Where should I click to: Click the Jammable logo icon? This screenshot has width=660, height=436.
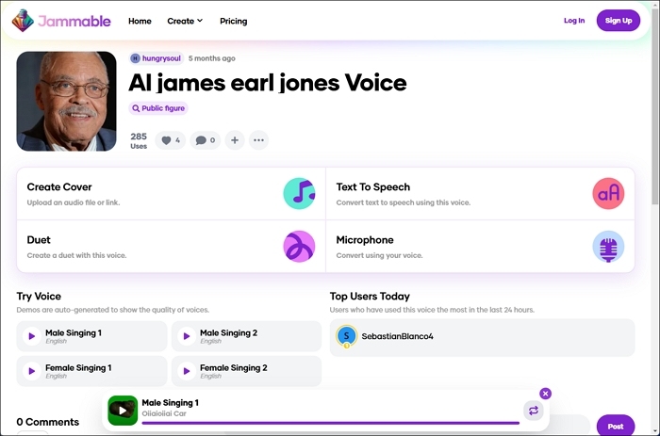click(x=24, y=21)
